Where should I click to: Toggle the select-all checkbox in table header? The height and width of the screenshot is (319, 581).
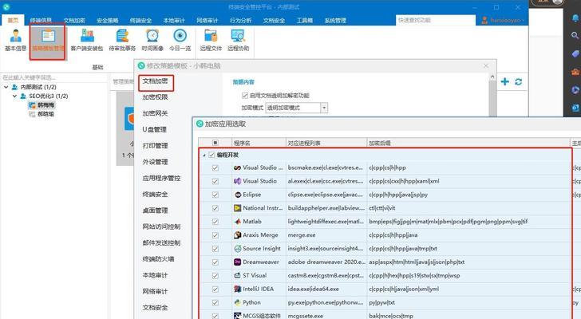coord(215,143)
